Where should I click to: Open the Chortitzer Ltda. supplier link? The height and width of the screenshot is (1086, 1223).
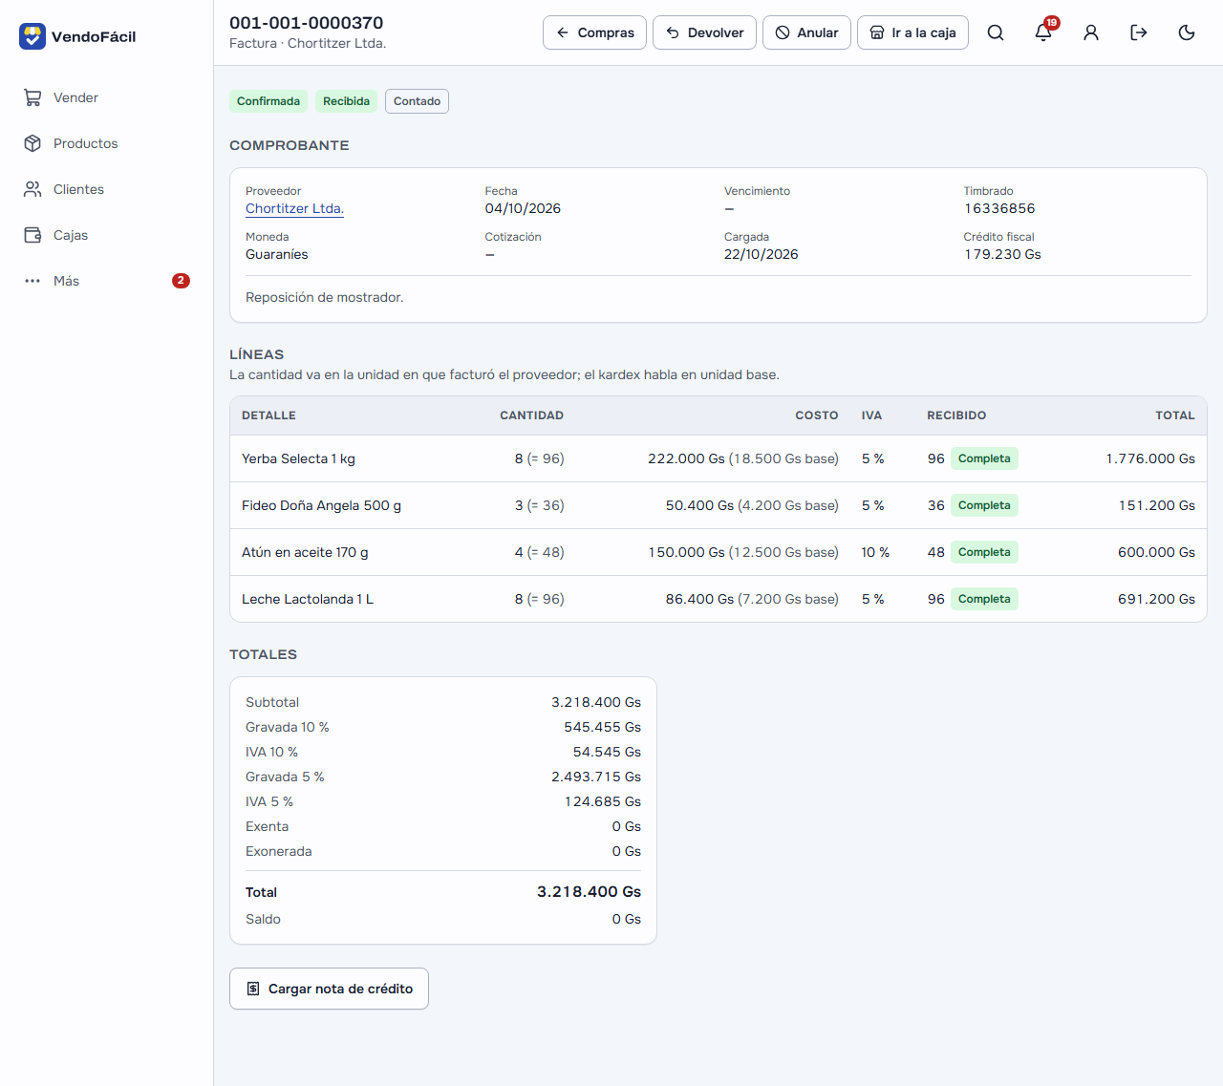point(294,208)
